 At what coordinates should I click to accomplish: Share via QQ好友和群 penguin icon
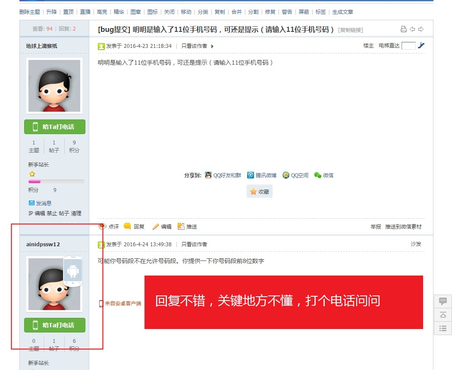[208, 175]
